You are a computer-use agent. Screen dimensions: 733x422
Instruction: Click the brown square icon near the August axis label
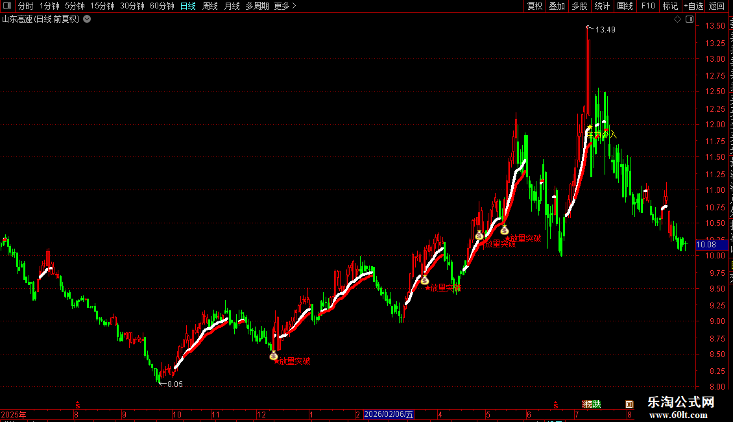click(x=629, y=404)
